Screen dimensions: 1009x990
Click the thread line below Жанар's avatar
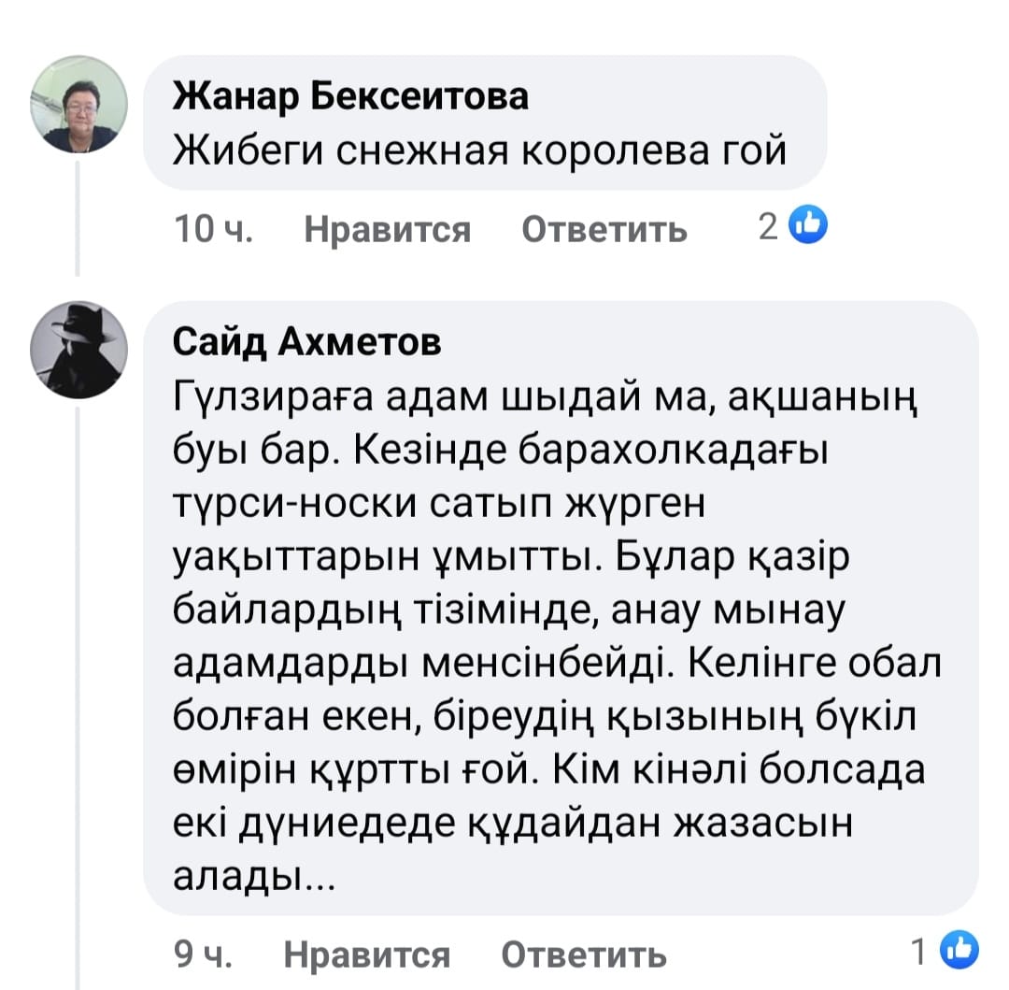click(78, 217)
